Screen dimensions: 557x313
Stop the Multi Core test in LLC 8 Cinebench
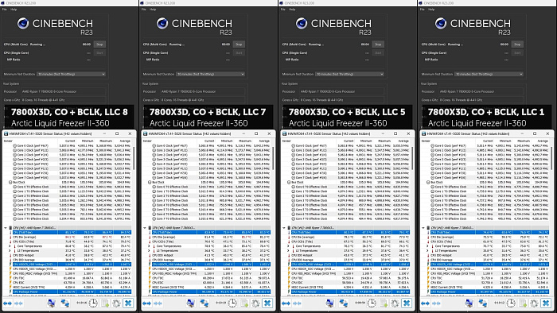click(99, 44)
